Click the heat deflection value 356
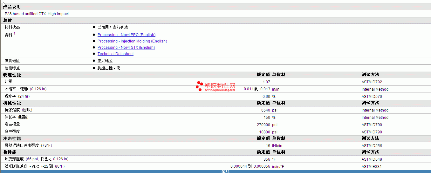 [x=267, y=159]
